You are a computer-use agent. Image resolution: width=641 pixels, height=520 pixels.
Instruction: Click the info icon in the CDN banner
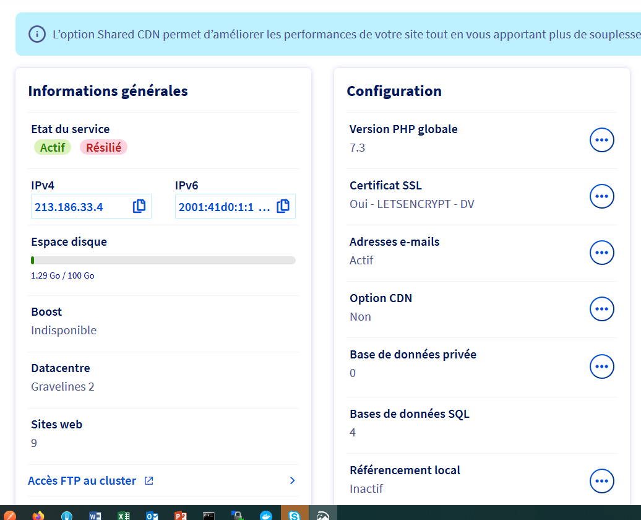pos(37,34)
